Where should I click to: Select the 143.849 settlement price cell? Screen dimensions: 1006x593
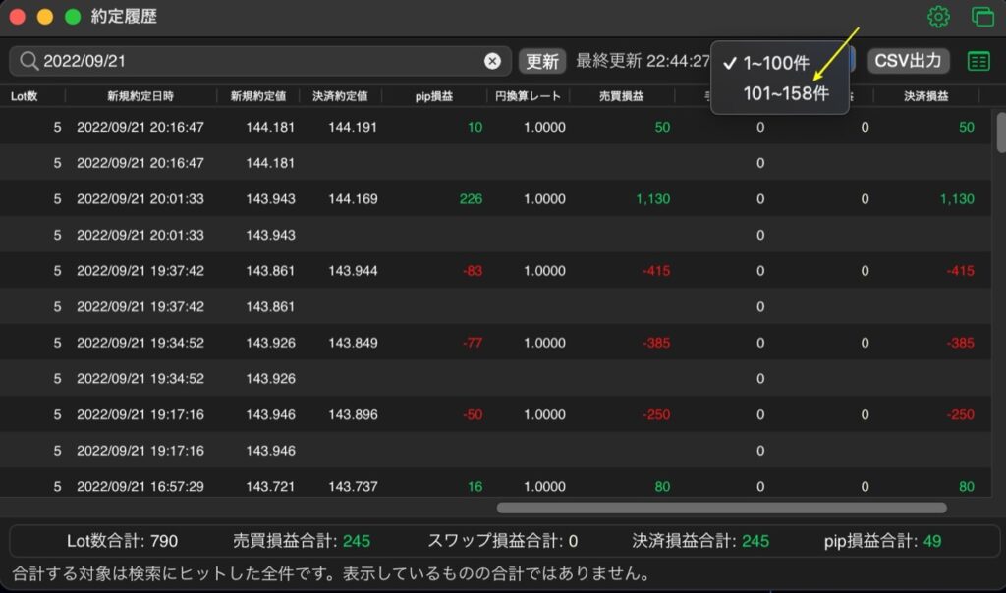click(x=353, y=343)
